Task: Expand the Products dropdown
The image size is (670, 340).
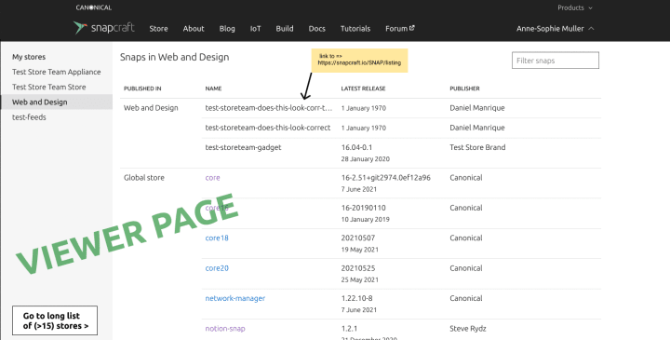Action: [x=575, y=7]
